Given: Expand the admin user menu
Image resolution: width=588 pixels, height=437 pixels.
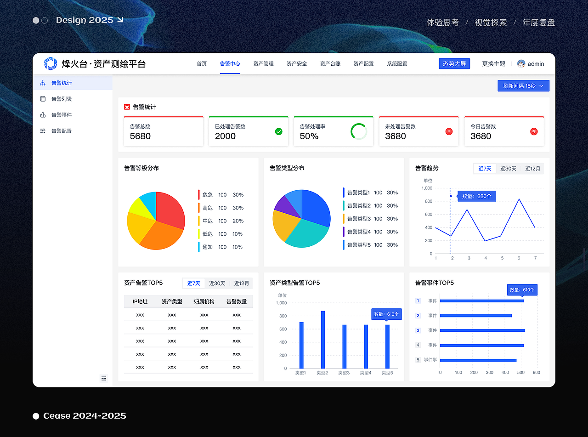Looking at the screenshot, I should pos(531,64).
